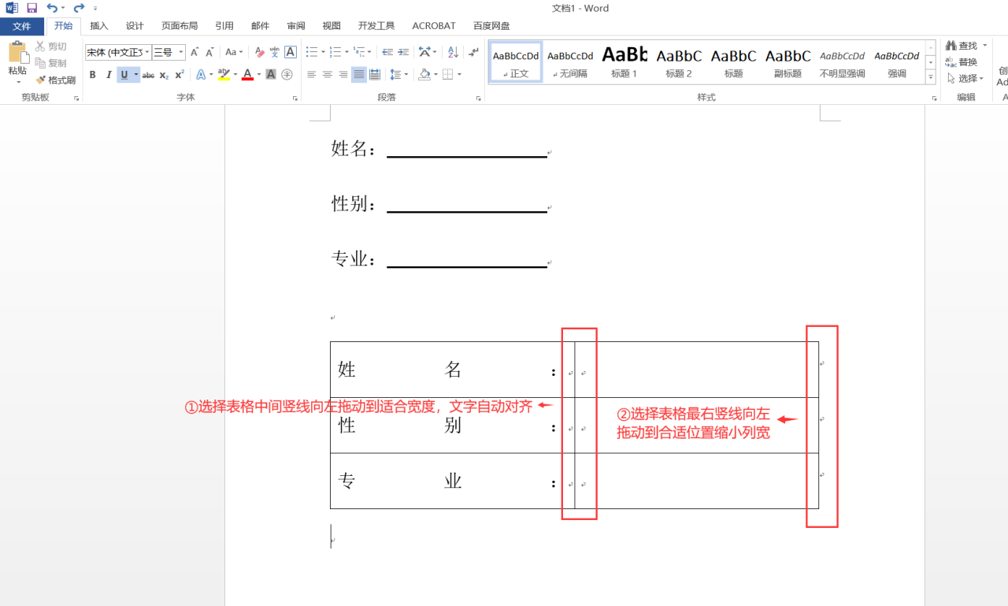
Task: Sort text with the A-Z icon
Action: pos(453,52)
